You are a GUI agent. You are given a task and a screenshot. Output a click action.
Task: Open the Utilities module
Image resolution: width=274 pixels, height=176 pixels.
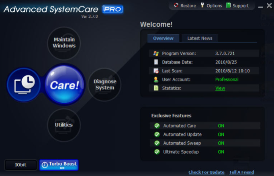pyautogui.click(x=64, y=125)
